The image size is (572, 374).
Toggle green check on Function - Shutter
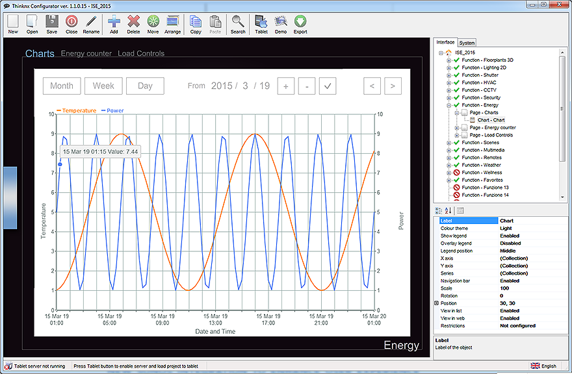coord(456,75)
